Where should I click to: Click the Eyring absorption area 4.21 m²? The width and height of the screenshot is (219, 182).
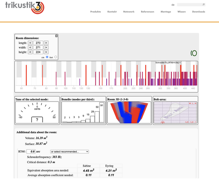[x=111, y=170]
